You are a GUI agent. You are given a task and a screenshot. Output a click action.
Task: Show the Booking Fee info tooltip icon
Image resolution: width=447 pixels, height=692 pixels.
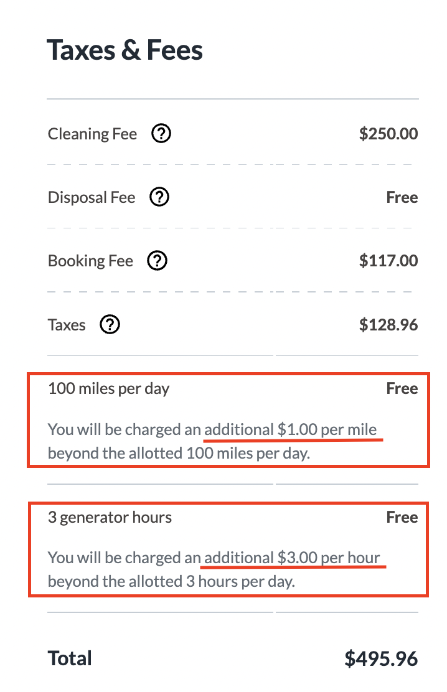(x=158, y=260)
